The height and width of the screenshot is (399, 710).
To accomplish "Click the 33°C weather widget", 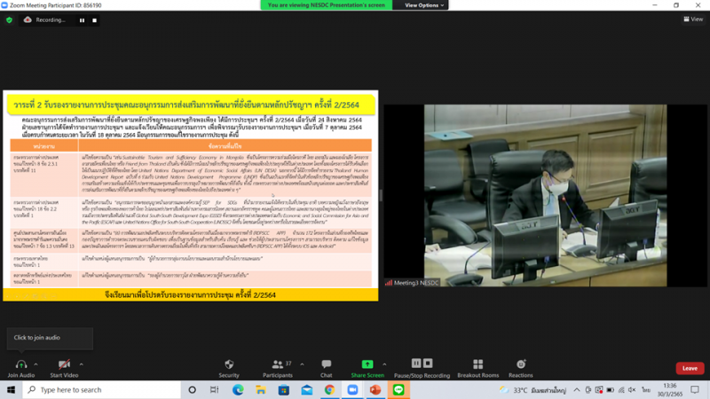I will 532,389.
